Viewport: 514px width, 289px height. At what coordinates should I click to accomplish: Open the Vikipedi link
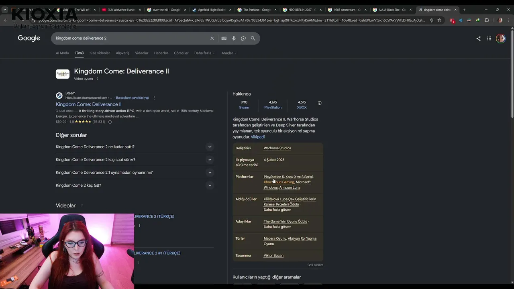pyautogui.click(x=258, y=137)
